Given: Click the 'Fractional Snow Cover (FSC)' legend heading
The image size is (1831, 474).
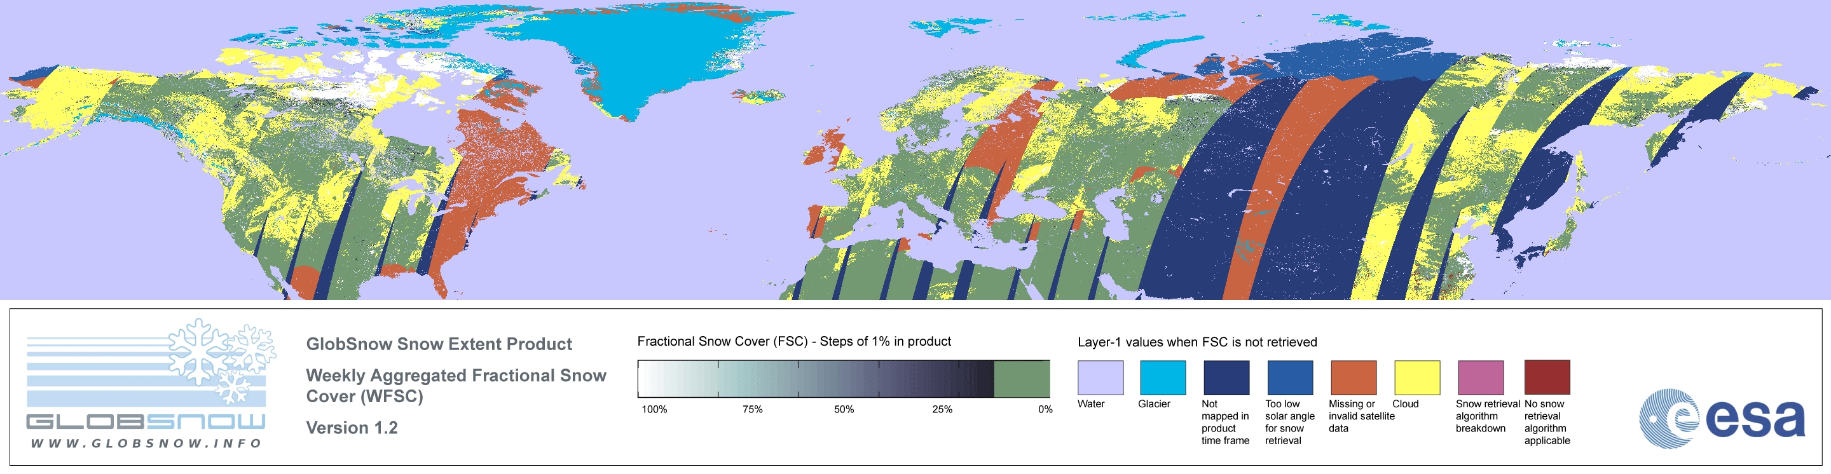Looking at the screenshot, I should pyautogui.click(x=794, y=341).
